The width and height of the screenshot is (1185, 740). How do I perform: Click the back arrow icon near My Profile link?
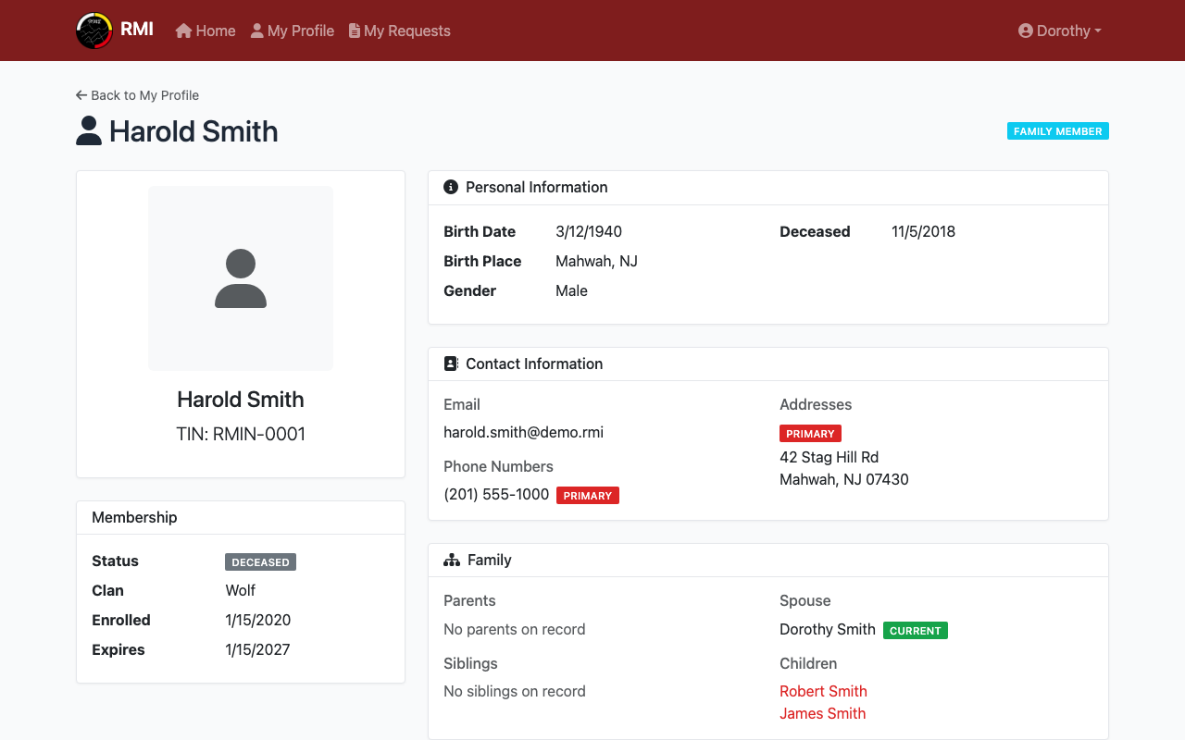coord(80,94)
